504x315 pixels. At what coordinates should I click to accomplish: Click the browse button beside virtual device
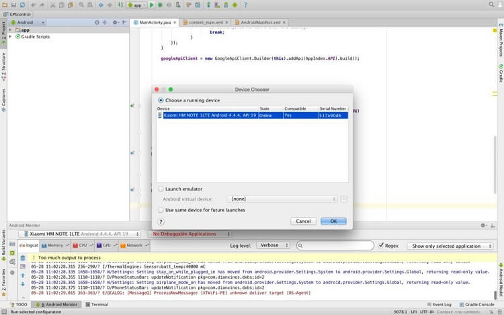(343, 199)
